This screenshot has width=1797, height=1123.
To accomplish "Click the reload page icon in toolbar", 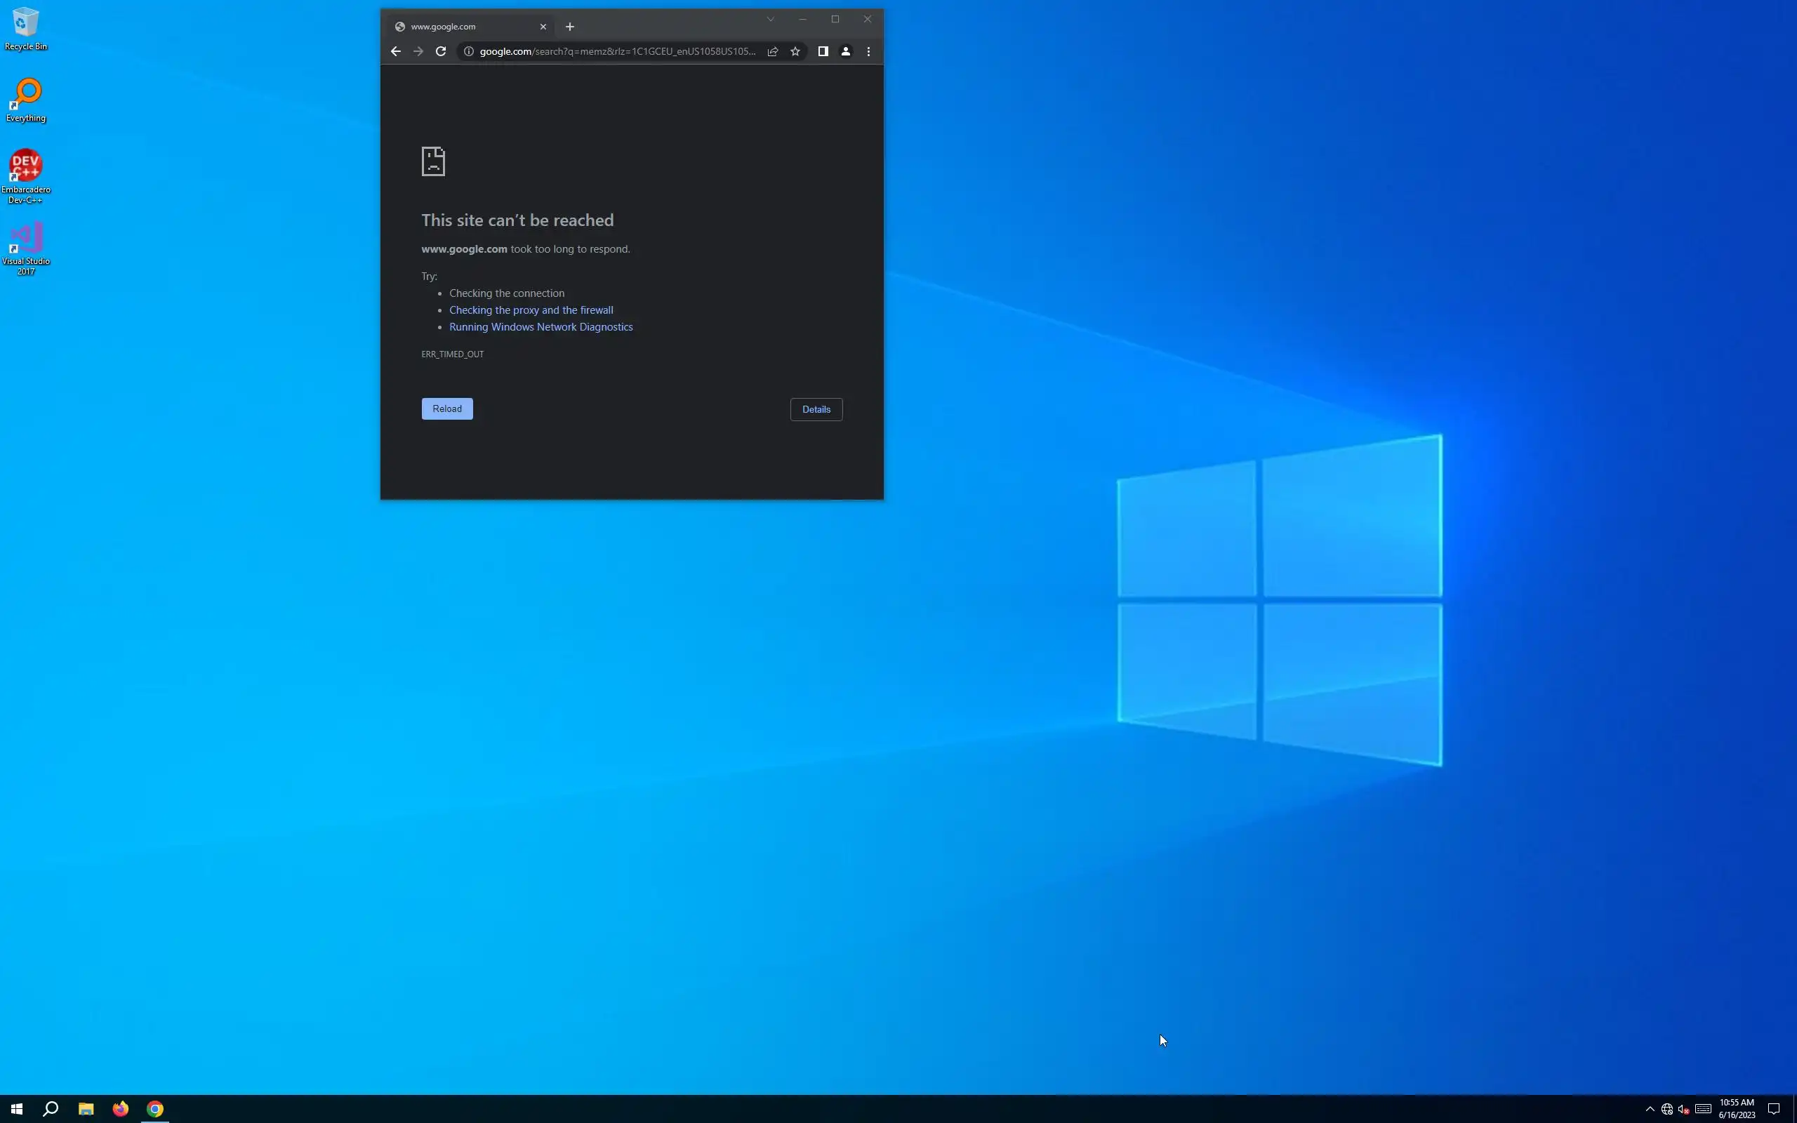I will pos(440,51).
